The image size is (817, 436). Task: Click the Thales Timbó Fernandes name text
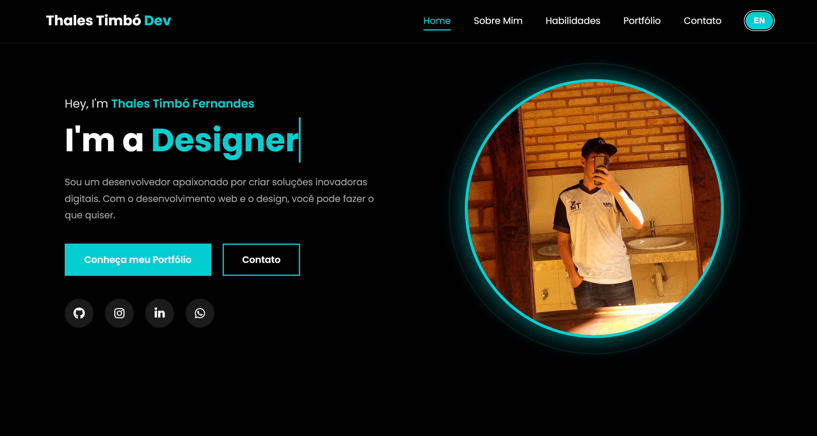tap(183, 104)
